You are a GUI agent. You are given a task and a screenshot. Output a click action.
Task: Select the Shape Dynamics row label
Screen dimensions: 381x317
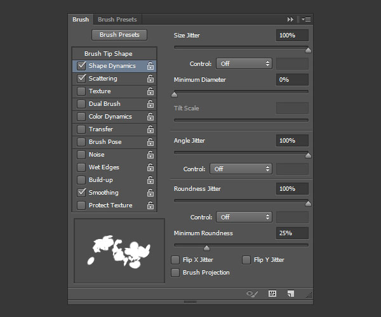pos(112,66)
